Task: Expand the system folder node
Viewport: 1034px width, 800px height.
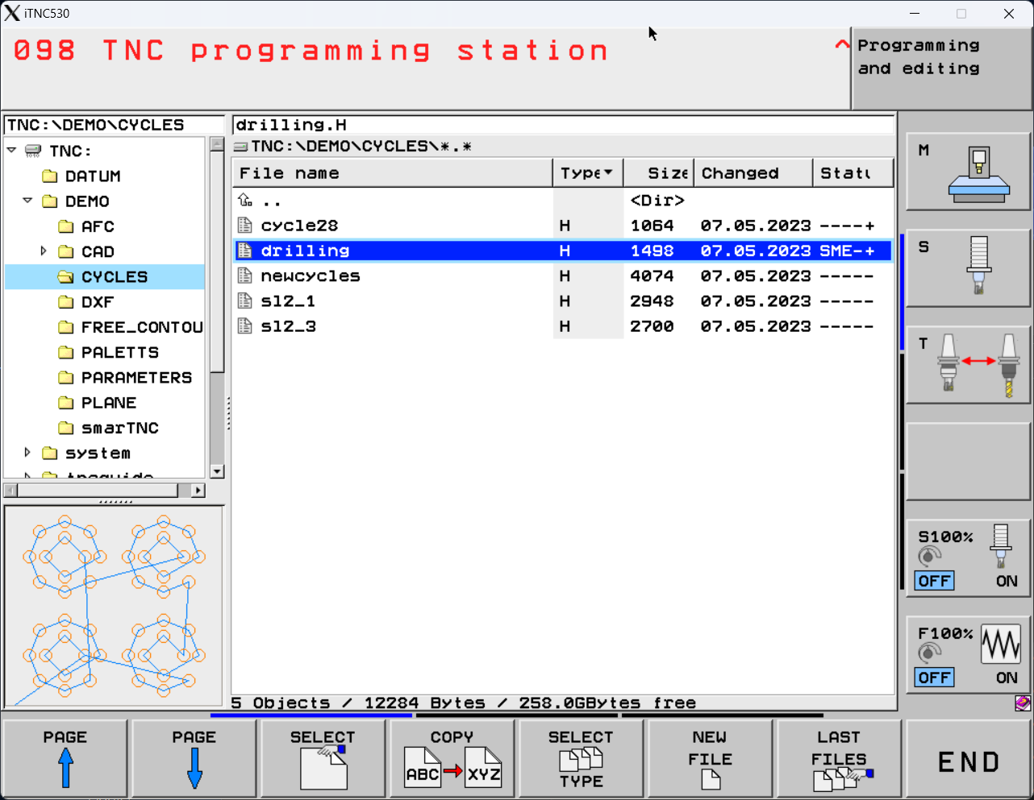Action: coord(27,453)
